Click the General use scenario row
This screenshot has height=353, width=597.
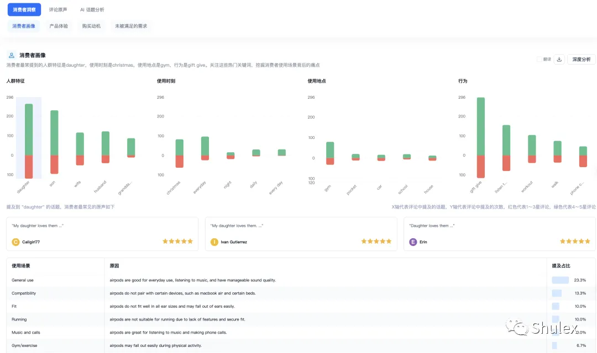click(301, 280)
